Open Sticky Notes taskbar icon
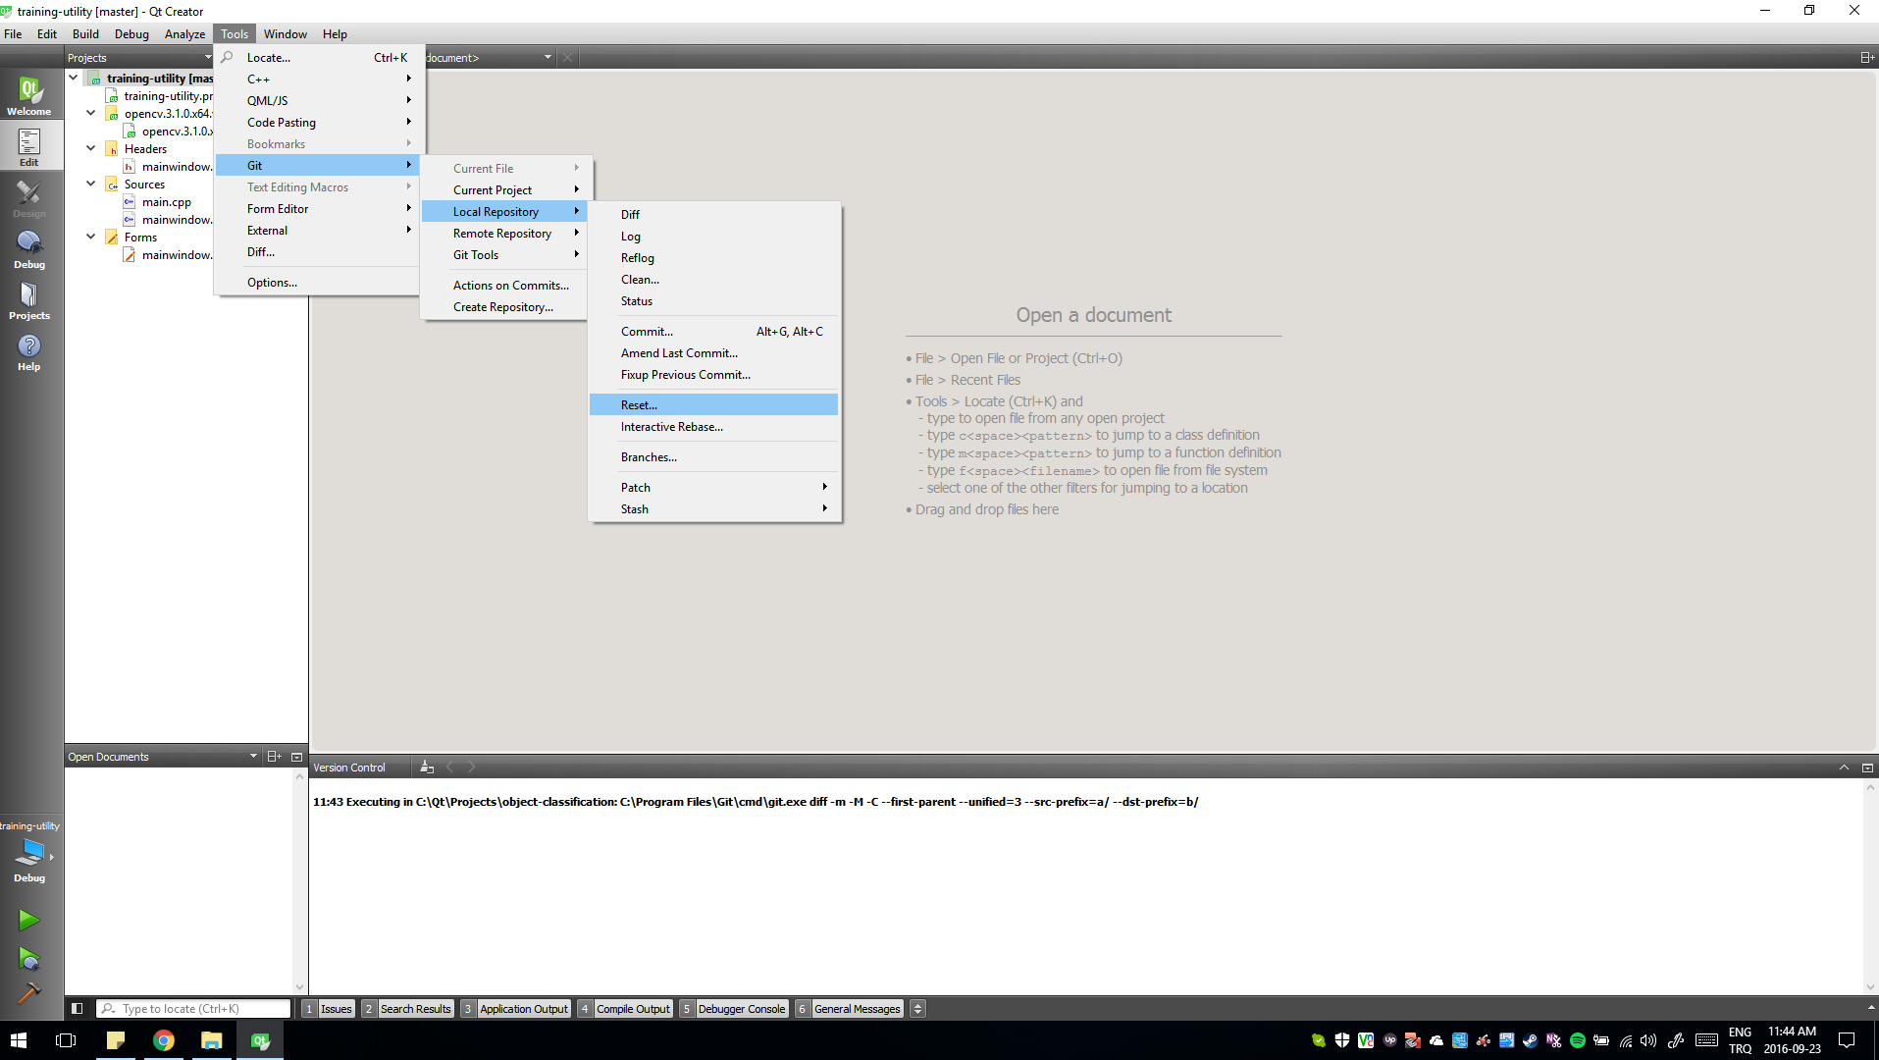Image resolution: width=1879 pixels, height=1060 pixels. [116, 1040]
